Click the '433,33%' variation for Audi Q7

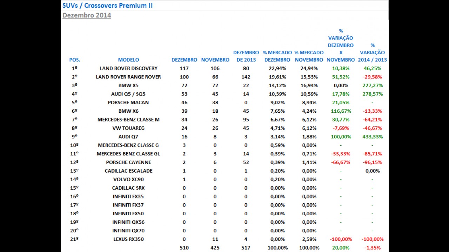click(373, 137)
